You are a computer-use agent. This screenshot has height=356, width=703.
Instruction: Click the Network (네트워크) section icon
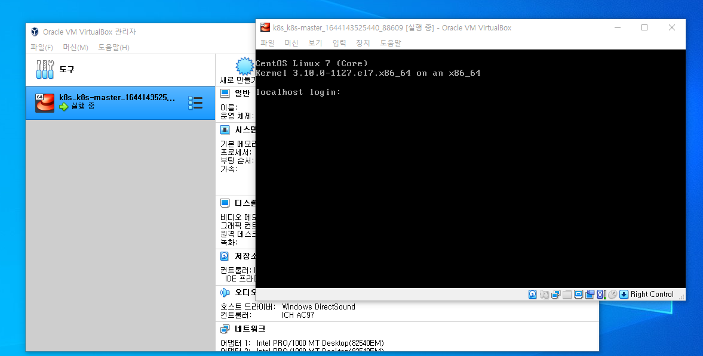(225, 329)
